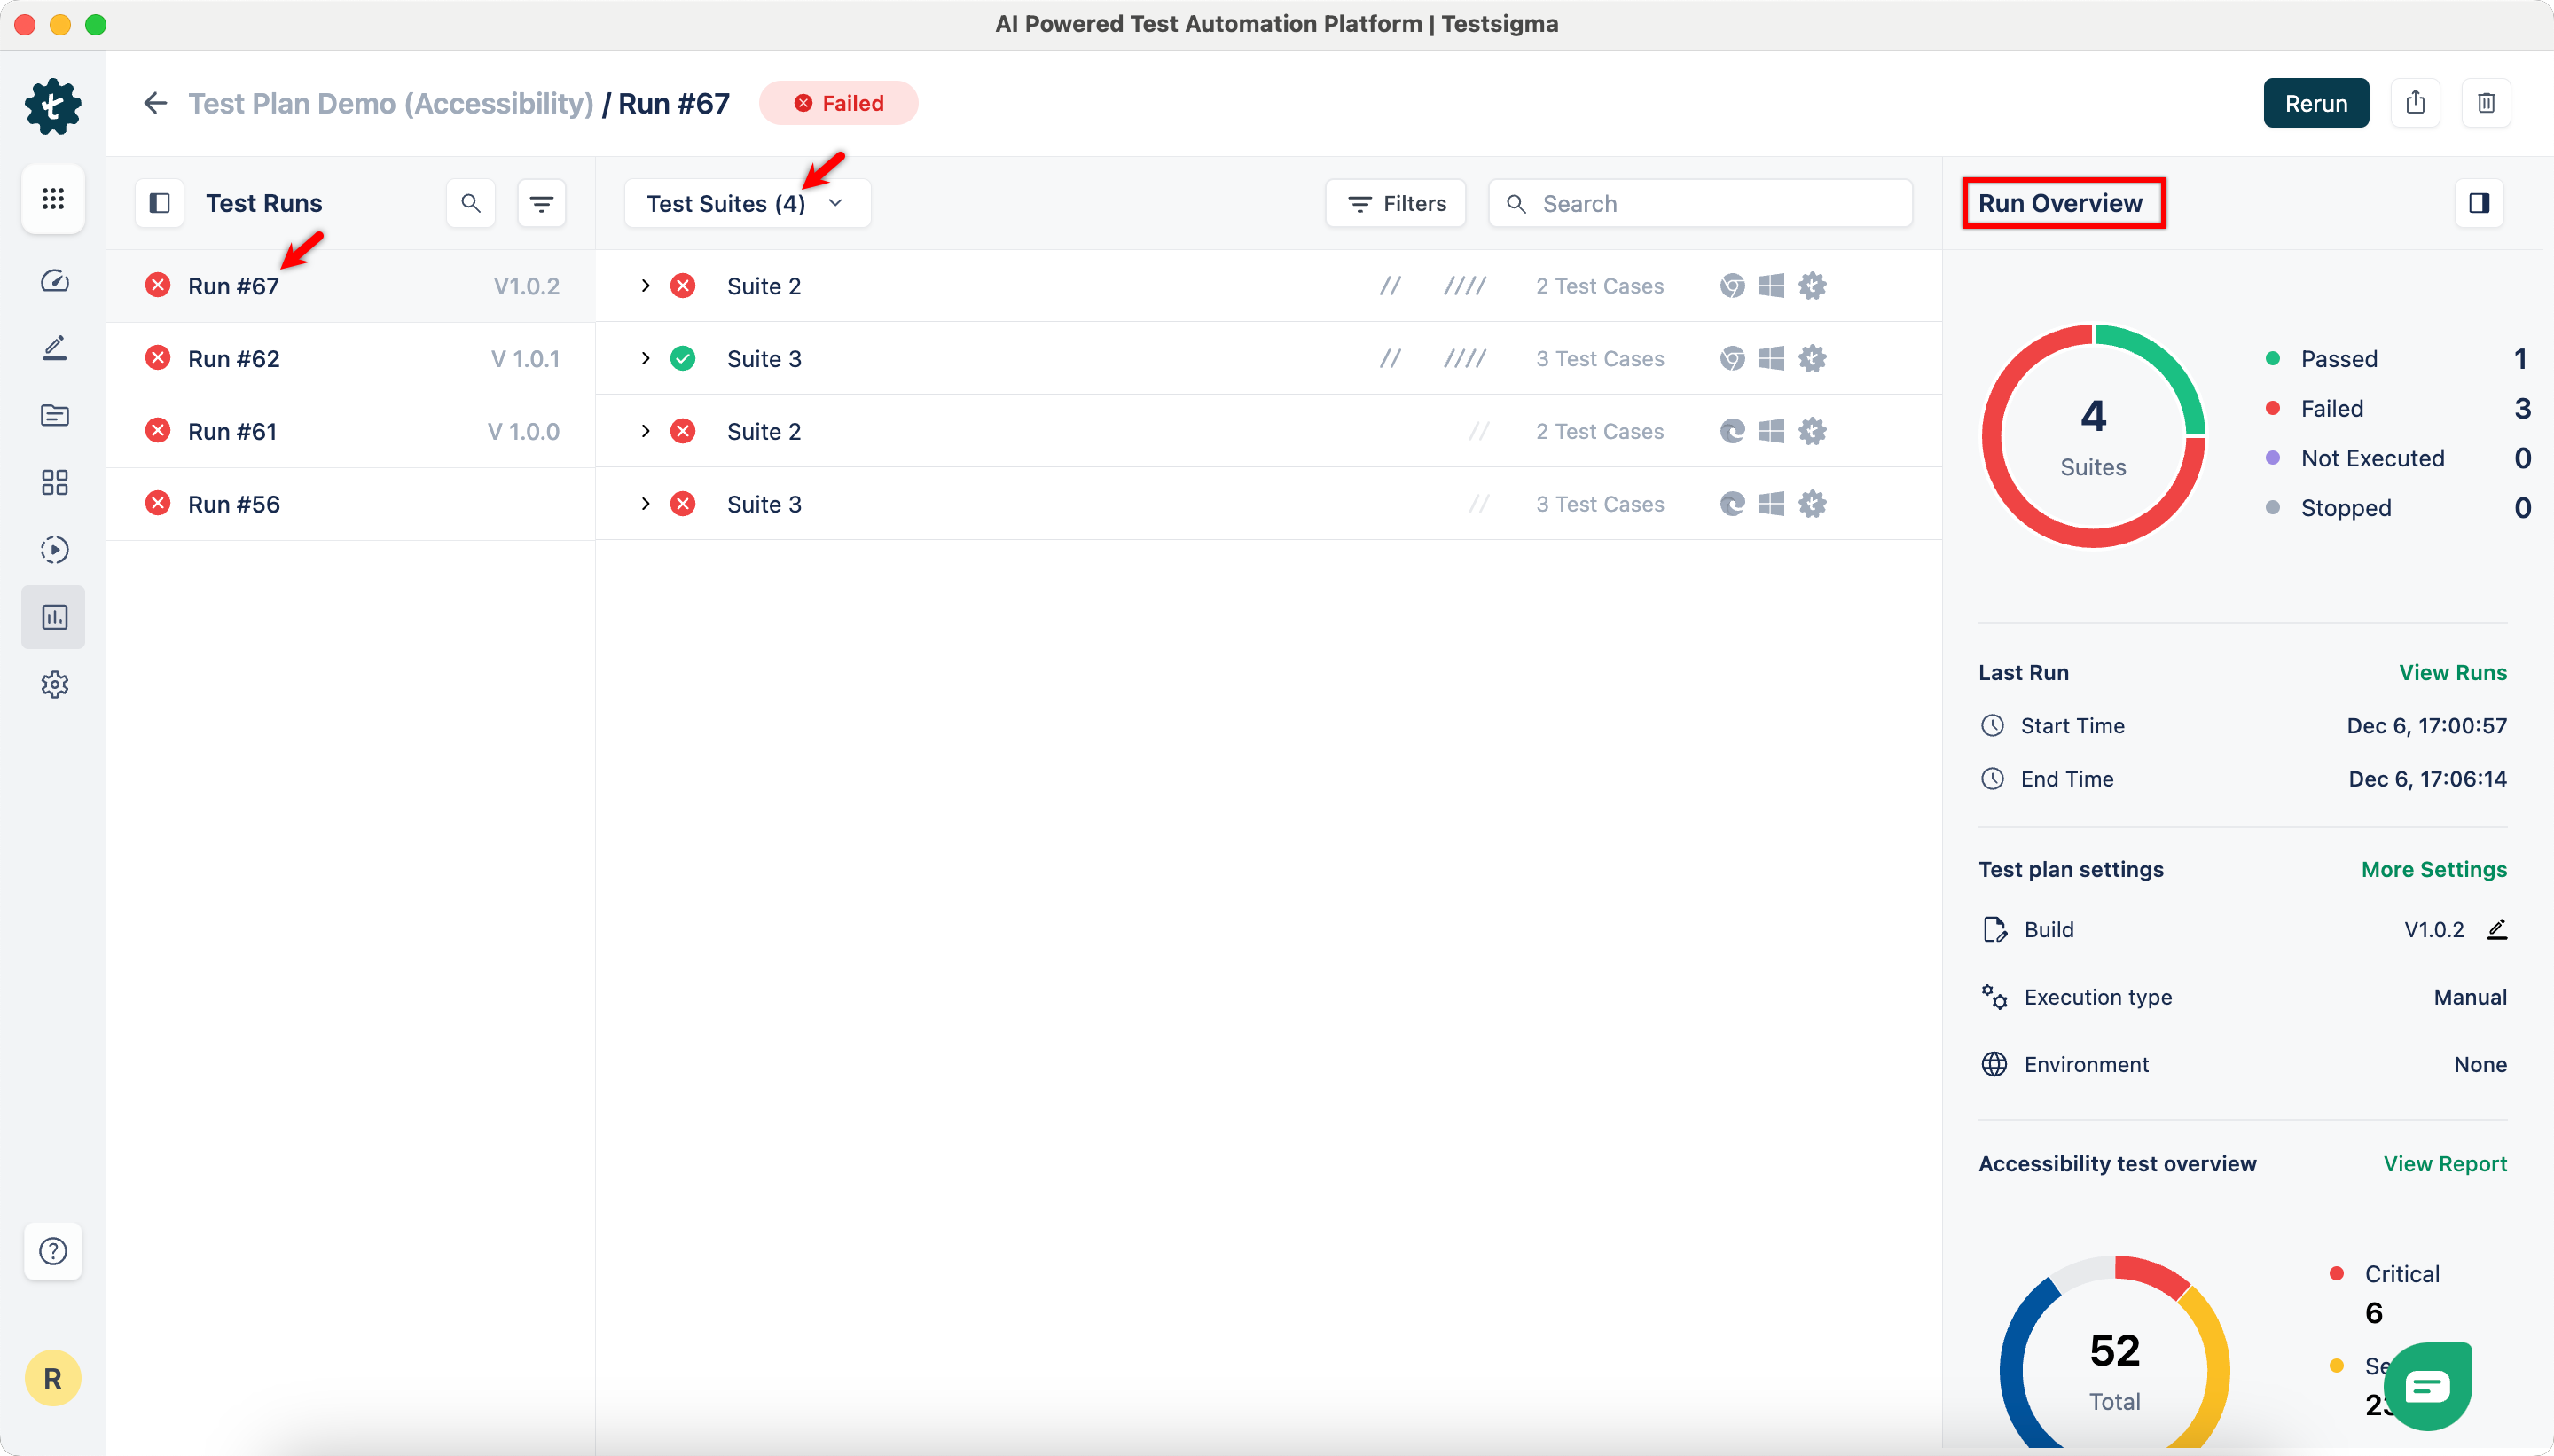Screen dimensions: 2554x1456
Task: Select Run #62 in Test Runs list
Action: tap(234, 359)
